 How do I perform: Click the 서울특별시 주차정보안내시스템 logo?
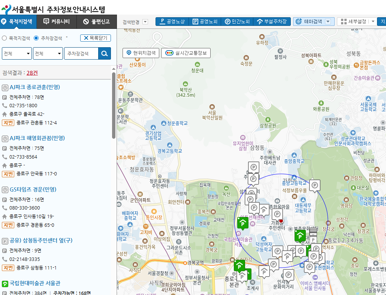click(x=54, y=9)
